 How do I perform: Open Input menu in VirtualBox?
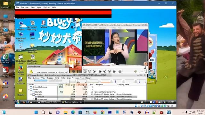[x=39, y=7]
